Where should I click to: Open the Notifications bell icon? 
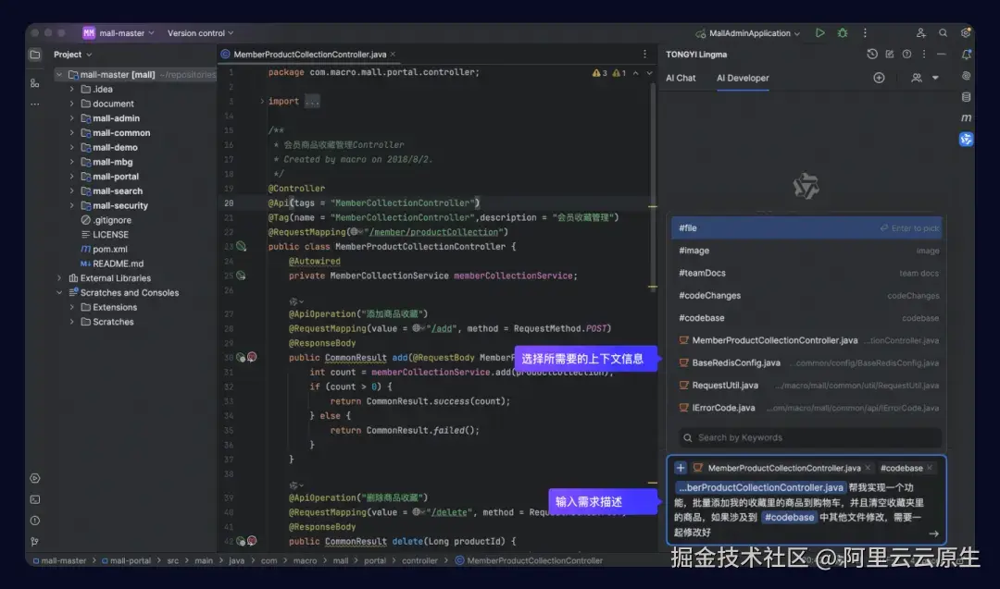(966, 55)
